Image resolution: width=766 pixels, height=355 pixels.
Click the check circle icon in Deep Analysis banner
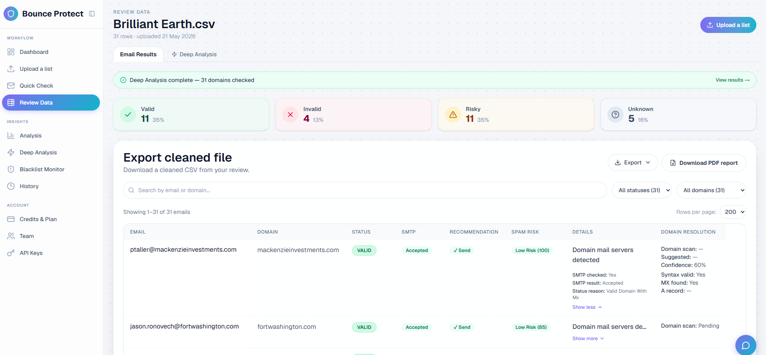pyautogui.click(x=123, y=80)
